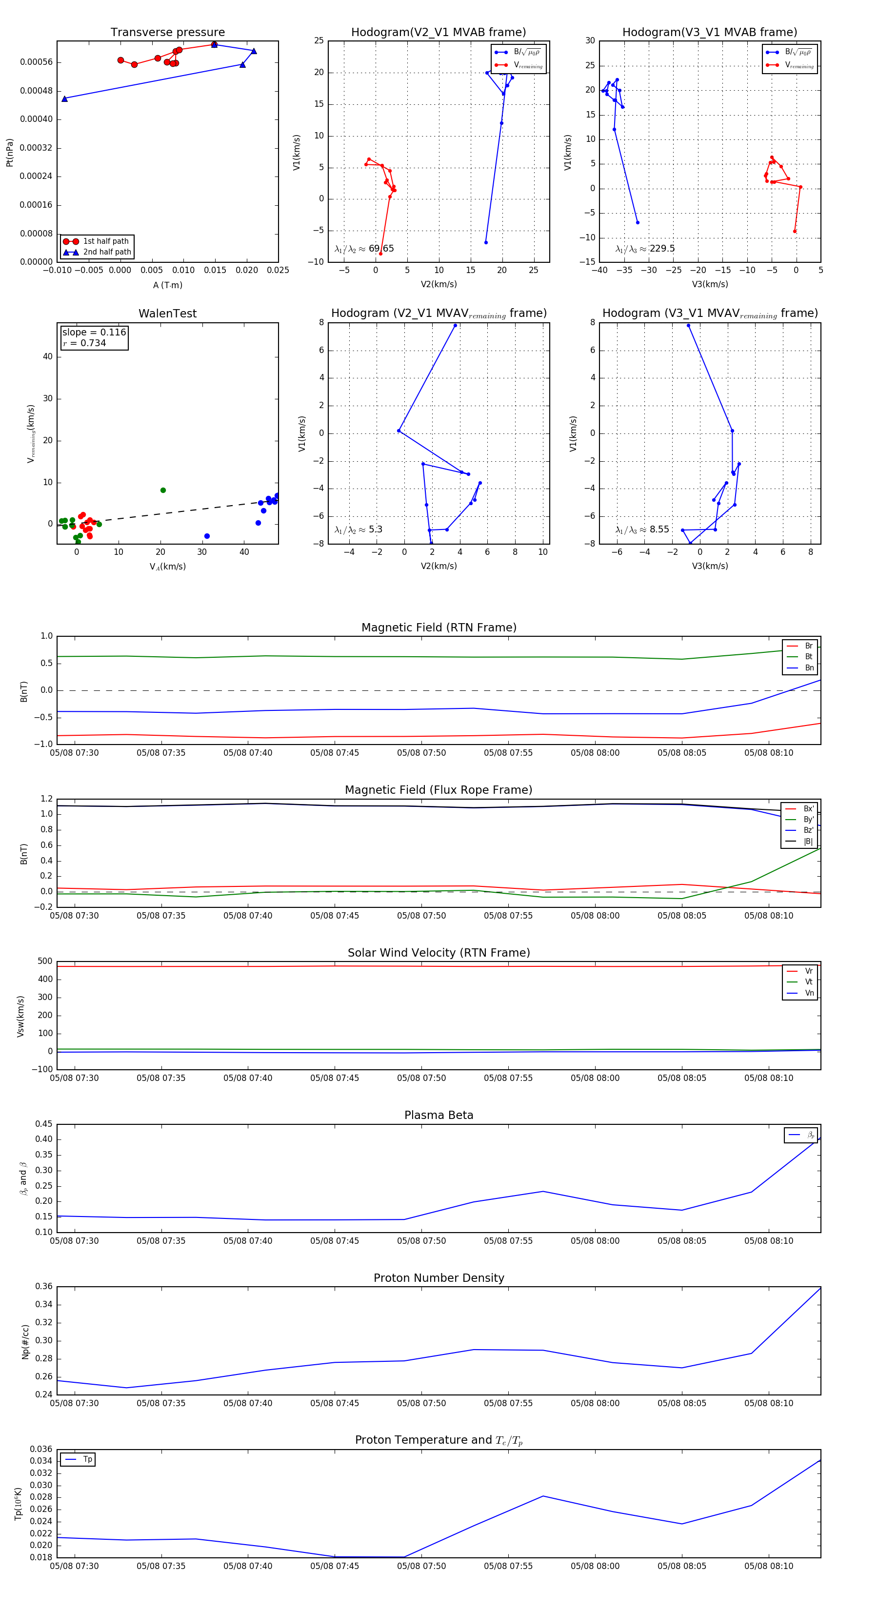This screenshot has width=878, height=1609.
Task: Click the 'Bn' legend entry
Action: tap(800, 668)
